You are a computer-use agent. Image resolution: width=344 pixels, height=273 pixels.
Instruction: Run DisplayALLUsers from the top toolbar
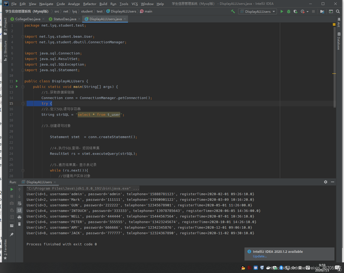282,11
